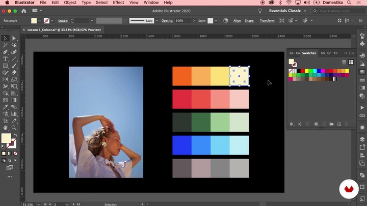This screenshot has width=367, height=206.
Task: Open the Effect menu
Action: point(118,3)
